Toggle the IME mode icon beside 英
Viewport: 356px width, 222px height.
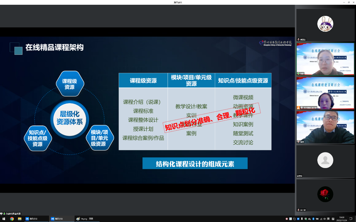333,219
